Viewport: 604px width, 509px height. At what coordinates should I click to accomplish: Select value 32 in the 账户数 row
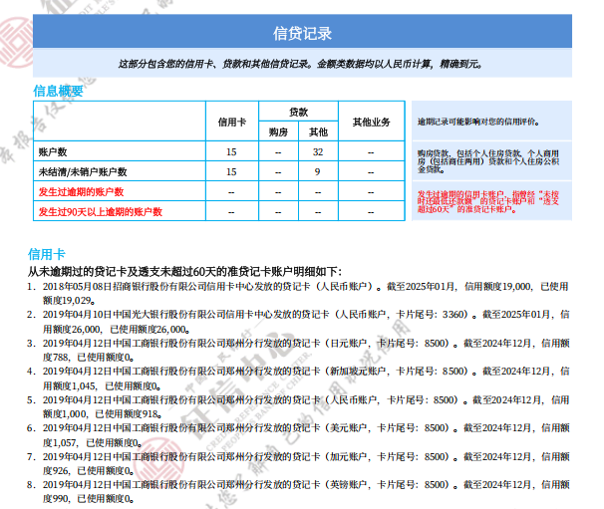(x=318, y=152)
